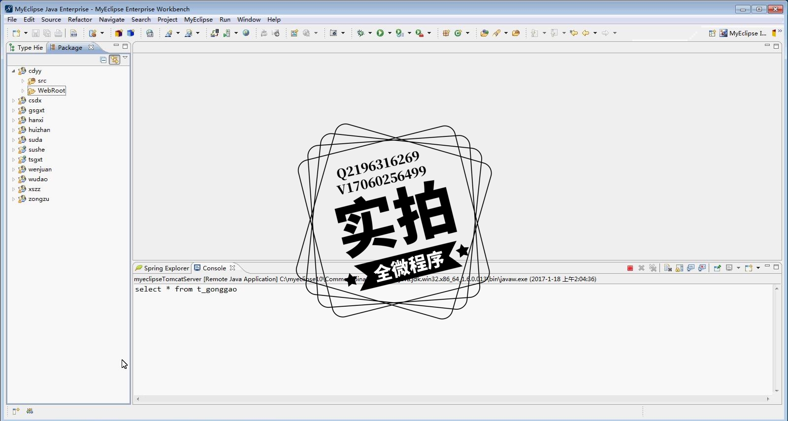Switch to Spring Explorer tab
788x421 pixels.
(162, 268)
